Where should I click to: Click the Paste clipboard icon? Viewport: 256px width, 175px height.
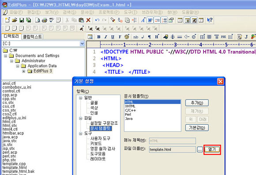(x=81, y=20)
